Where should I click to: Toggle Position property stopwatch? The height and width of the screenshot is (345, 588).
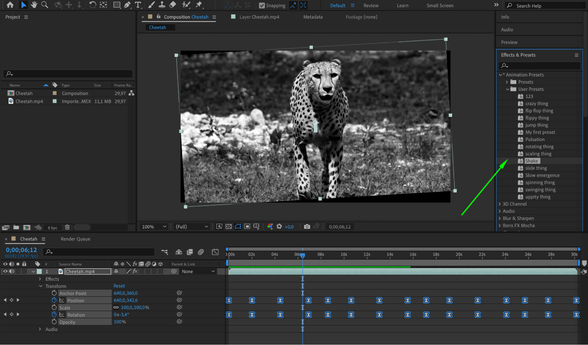coord(54,300)
